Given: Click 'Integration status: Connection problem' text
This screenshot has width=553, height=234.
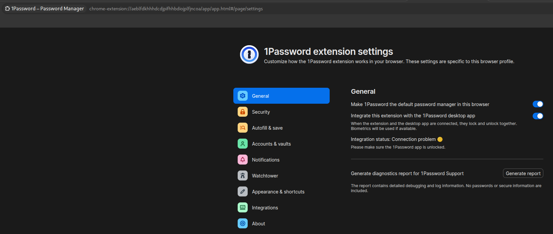Looking at the screenshot, I should click(x=393, y=139).
